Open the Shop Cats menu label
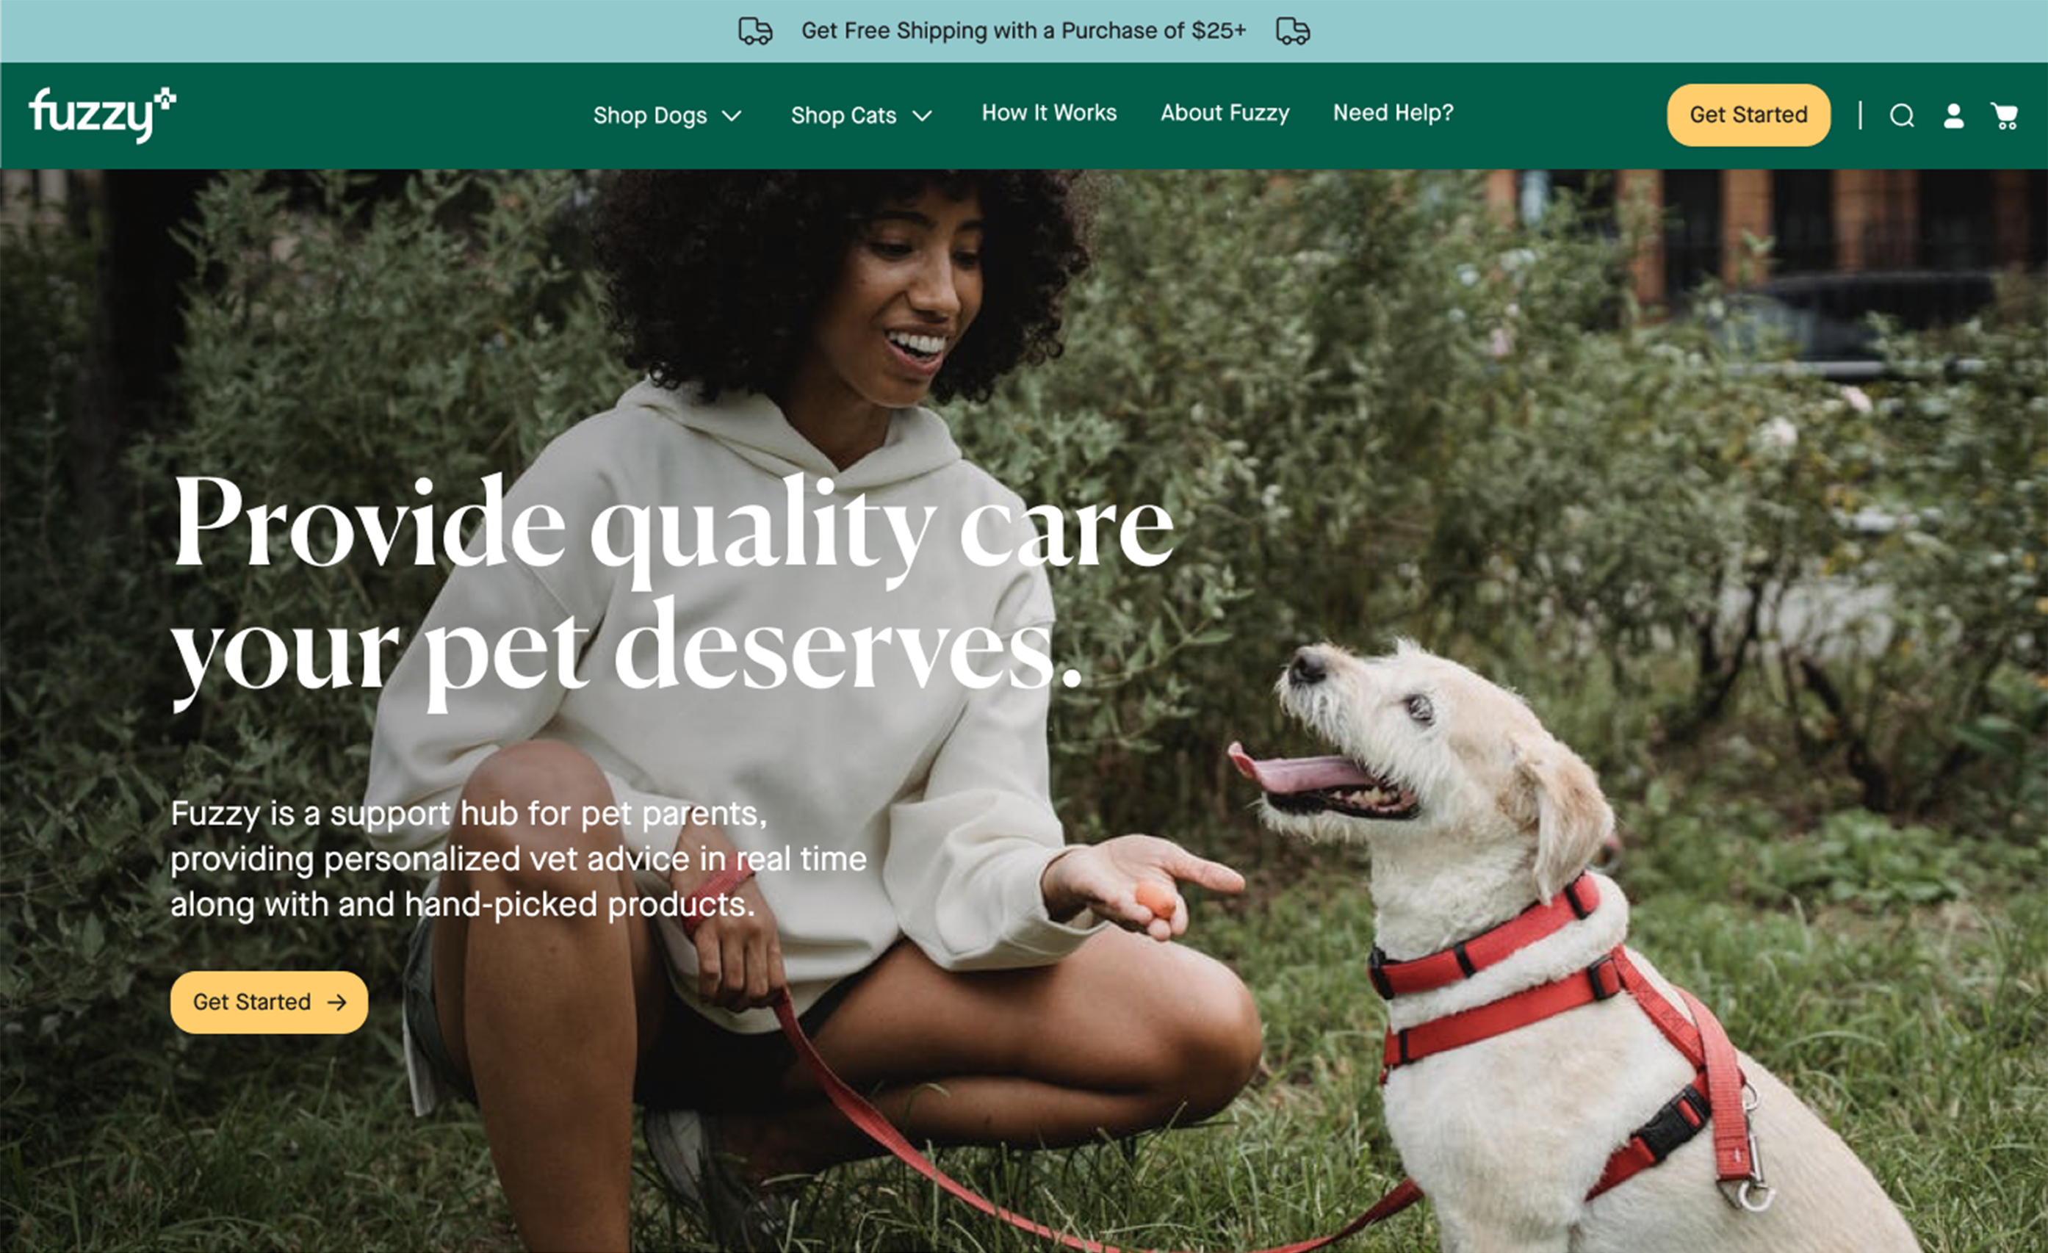The height and width of the screenshot is (1253, 2048). 843,115
